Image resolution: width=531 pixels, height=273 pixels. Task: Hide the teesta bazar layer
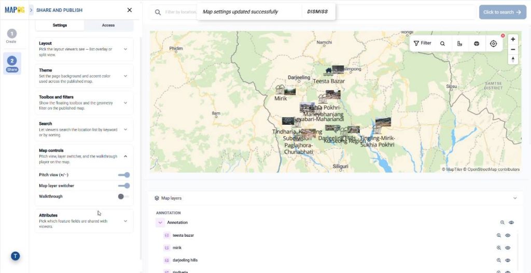pyautogui.click(x=508, y=236)
